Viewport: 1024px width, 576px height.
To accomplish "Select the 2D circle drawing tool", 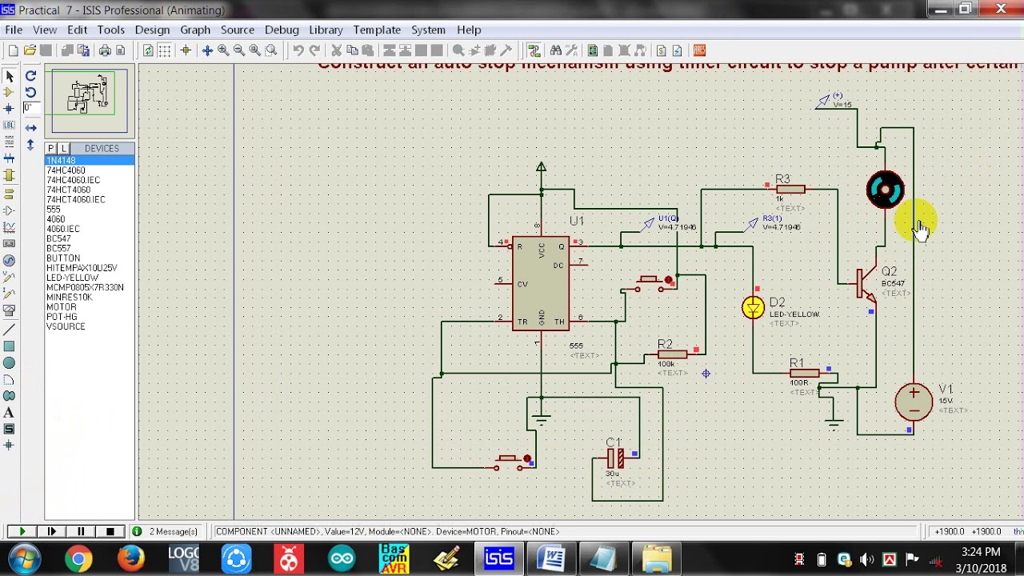I will [10, 363].
